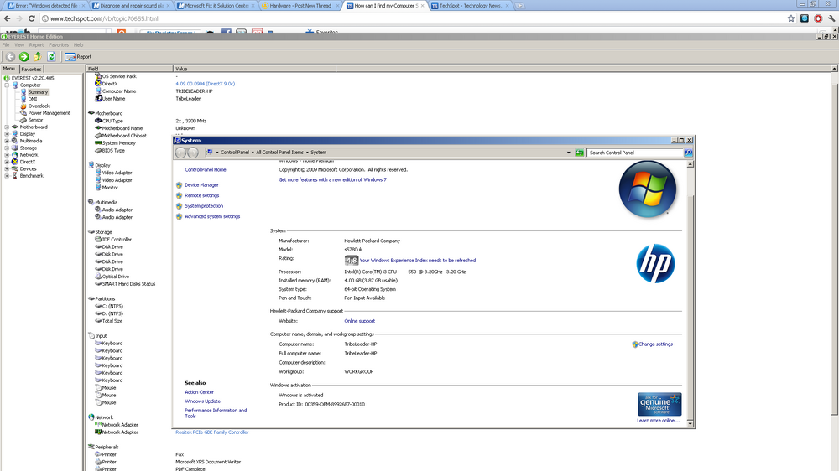Open Remote settings link
The image size is (839, 471).
201,195
